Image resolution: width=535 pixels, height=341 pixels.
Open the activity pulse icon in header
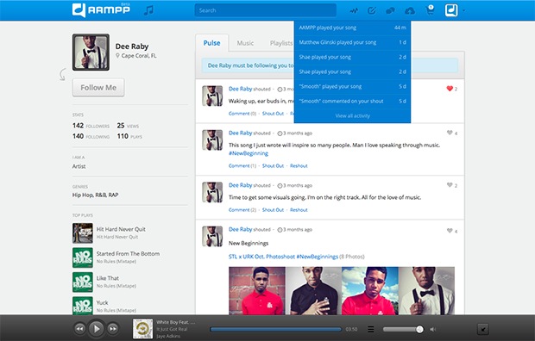[354, 10]
